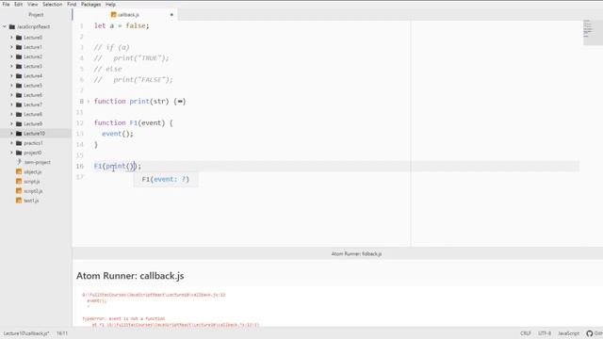603x339 pixels.
Task: Expand the Lecture3 folder chevron
Action: 11,66
